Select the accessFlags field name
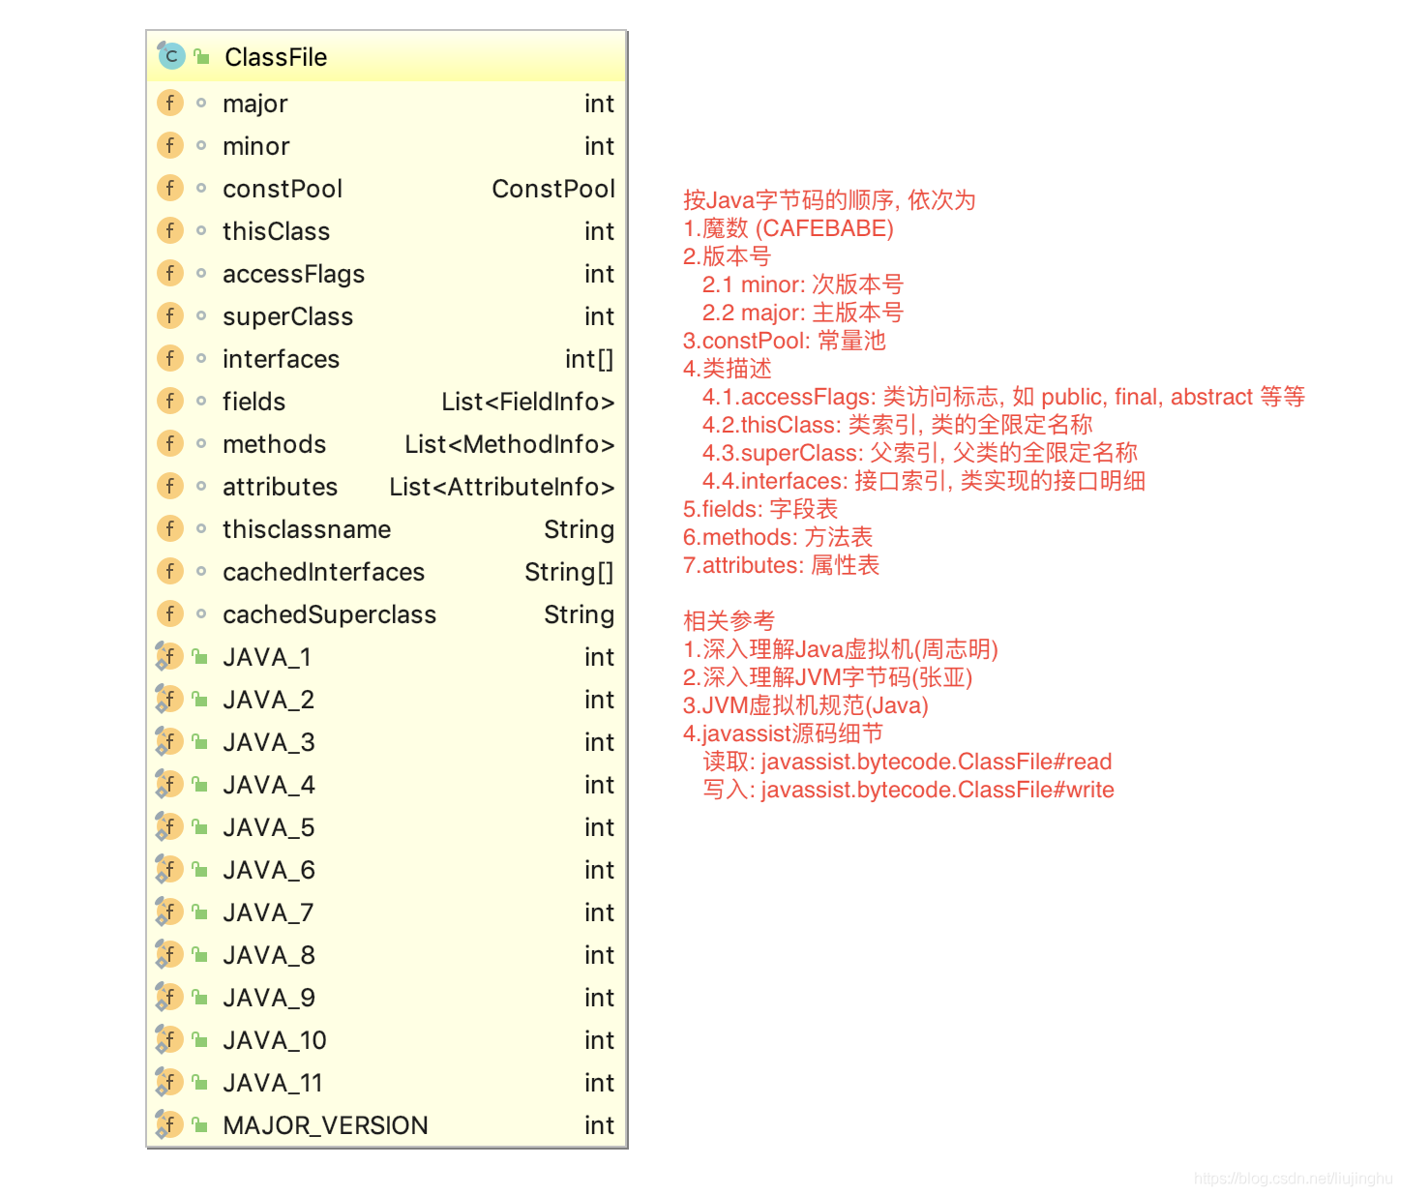1401x1196 pixels. click(294, 274)
